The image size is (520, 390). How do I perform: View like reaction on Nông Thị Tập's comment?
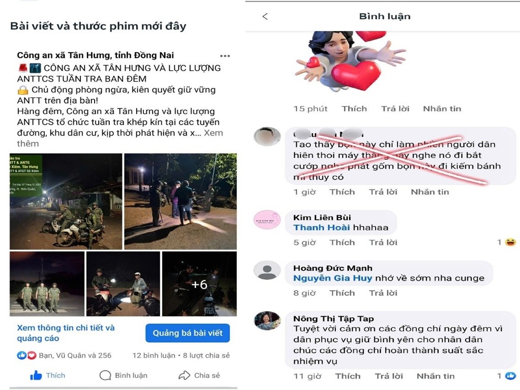510,376
